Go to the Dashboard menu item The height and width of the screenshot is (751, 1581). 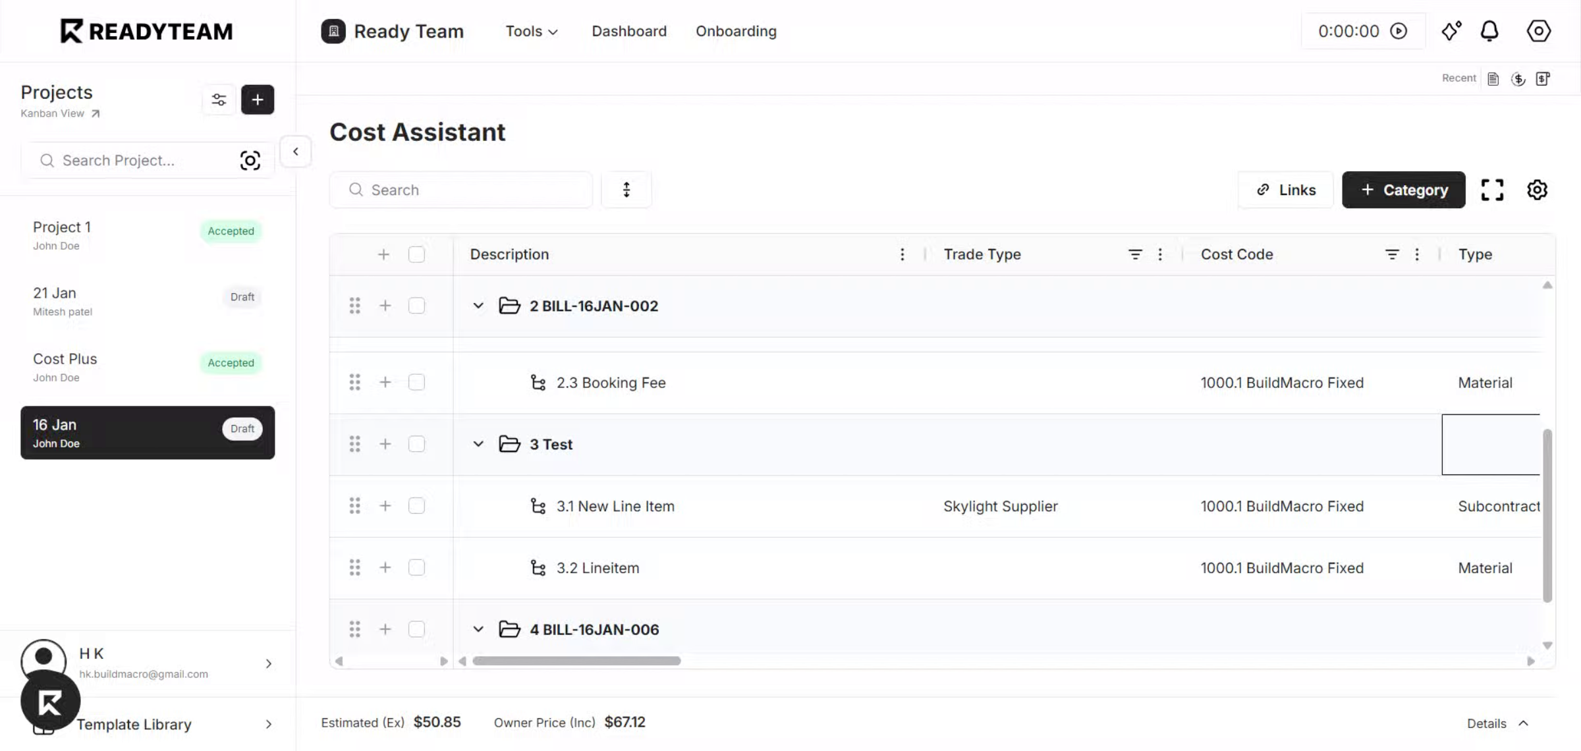point(629,31)
